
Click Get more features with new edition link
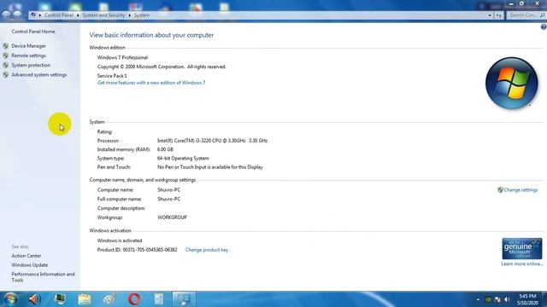[x=151, y=83]
